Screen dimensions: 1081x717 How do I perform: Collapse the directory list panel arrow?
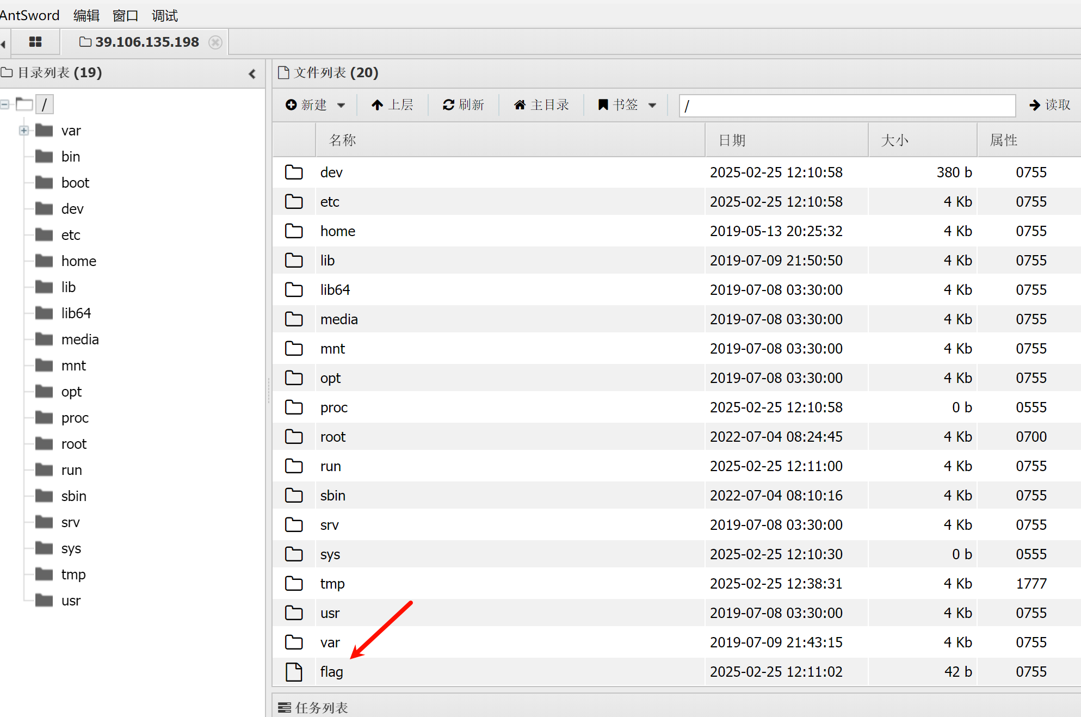tap(252, 73)
